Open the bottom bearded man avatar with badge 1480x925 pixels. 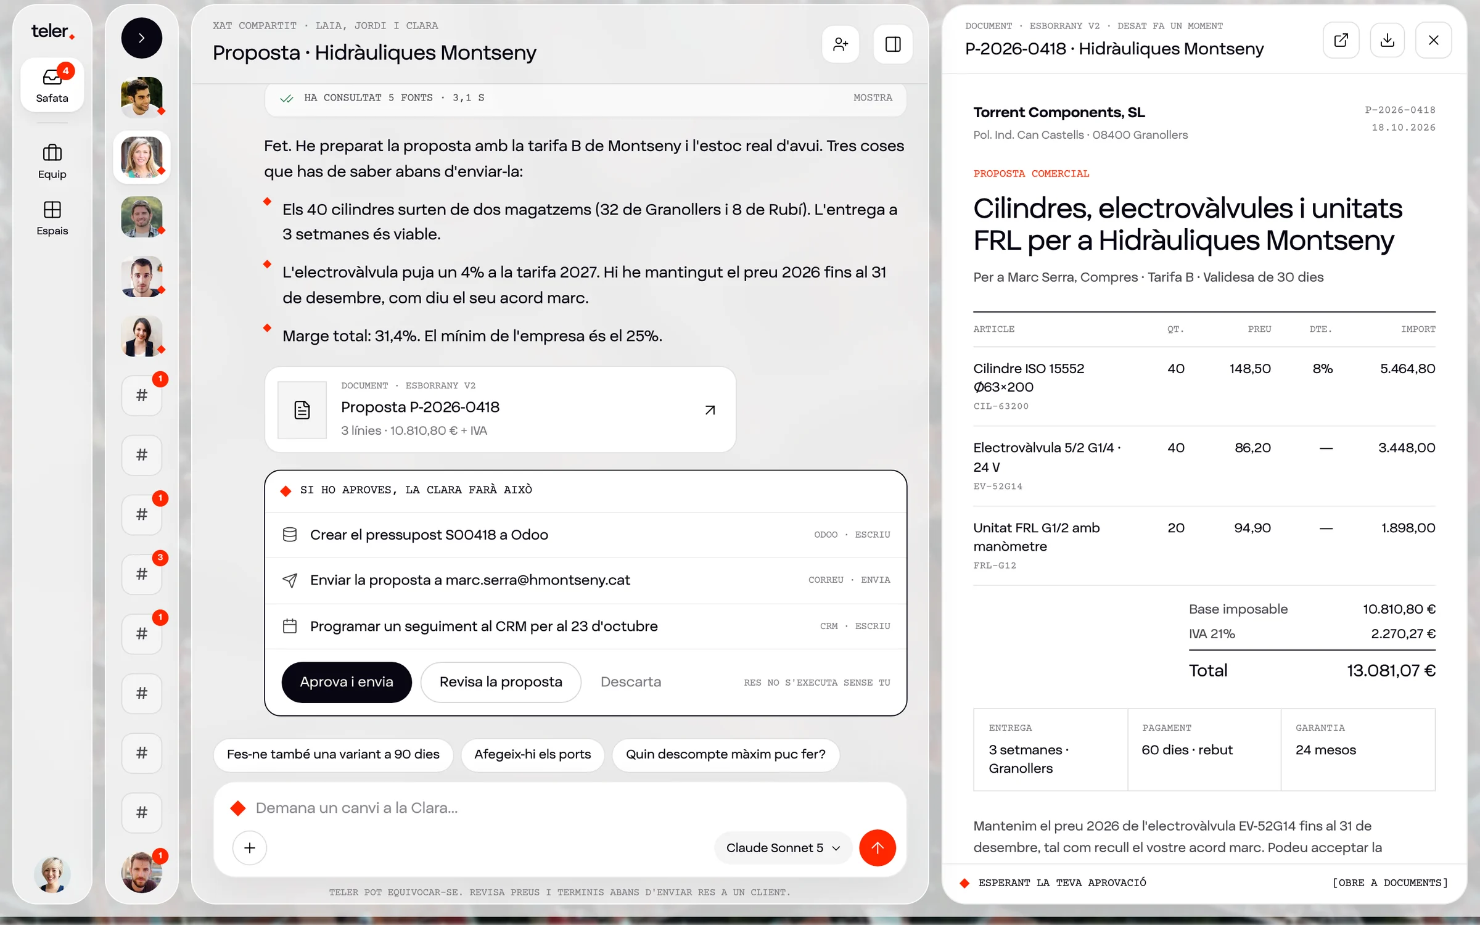coord(142,872)
